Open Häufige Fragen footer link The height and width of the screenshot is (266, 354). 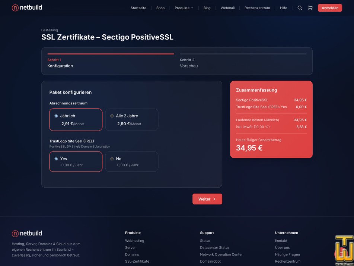click(x=287, y=254)
